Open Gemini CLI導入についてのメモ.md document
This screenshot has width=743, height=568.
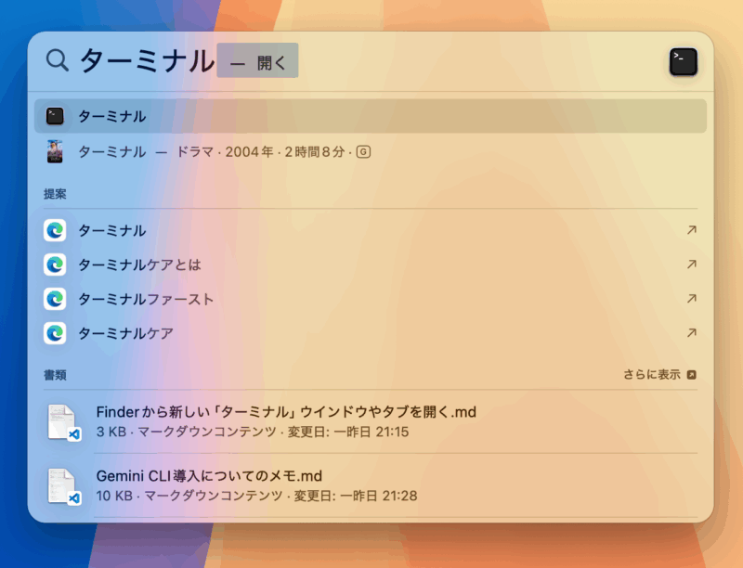pyautogui.click(x=371, y=485)
